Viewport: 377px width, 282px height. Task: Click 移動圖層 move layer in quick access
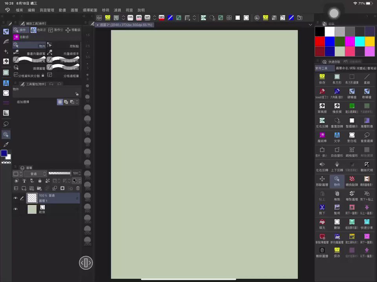tap(322, 181)
